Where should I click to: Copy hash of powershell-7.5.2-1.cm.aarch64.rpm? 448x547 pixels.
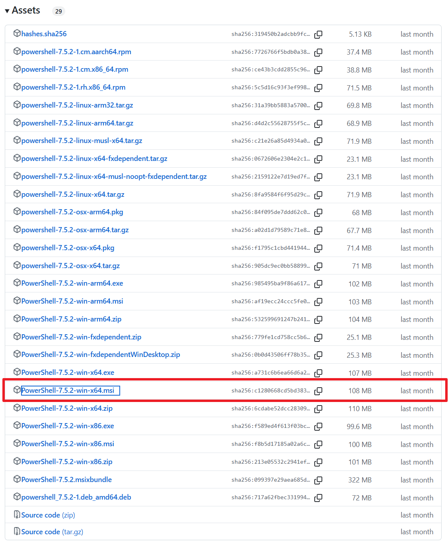tap(318, 52)
